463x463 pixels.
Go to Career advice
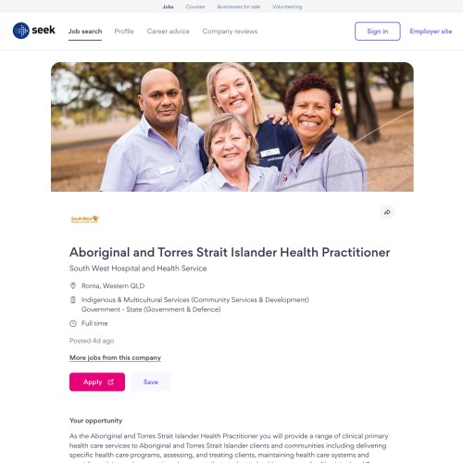coord(168,31)
